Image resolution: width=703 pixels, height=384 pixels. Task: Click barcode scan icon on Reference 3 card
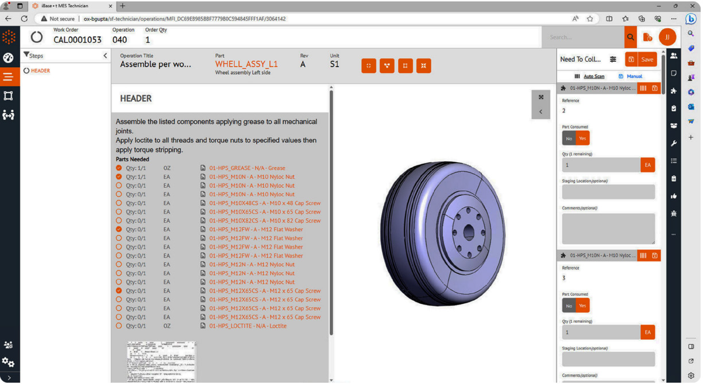point(643,256)
